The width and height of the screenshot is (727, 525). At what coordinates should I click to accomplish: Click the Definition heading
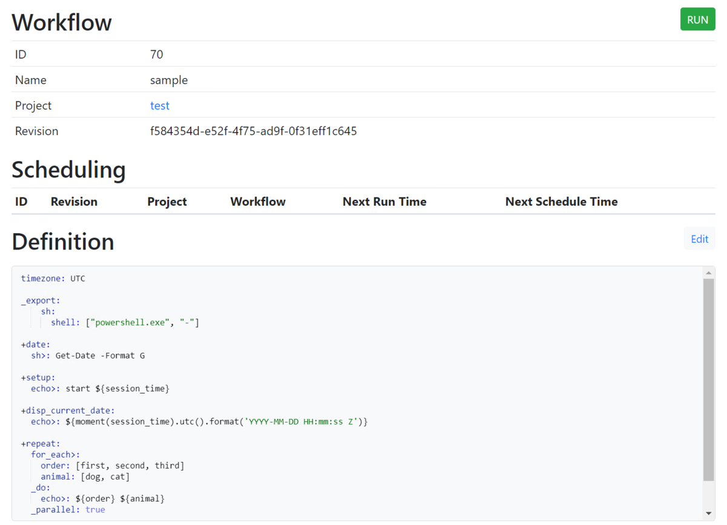click(63, 241)
